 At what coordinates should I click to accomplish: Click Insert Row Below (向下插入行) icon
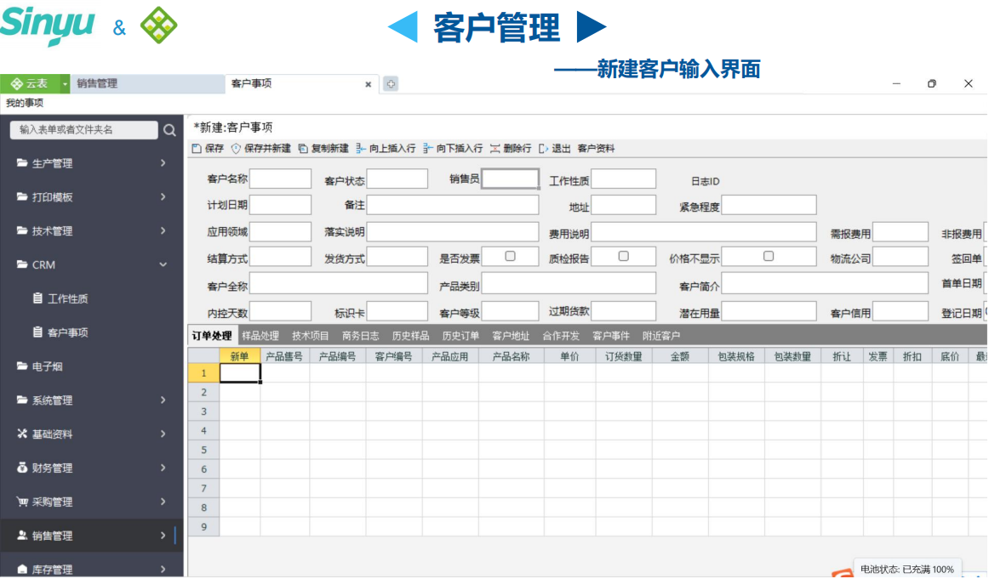[x=427, y=149]
